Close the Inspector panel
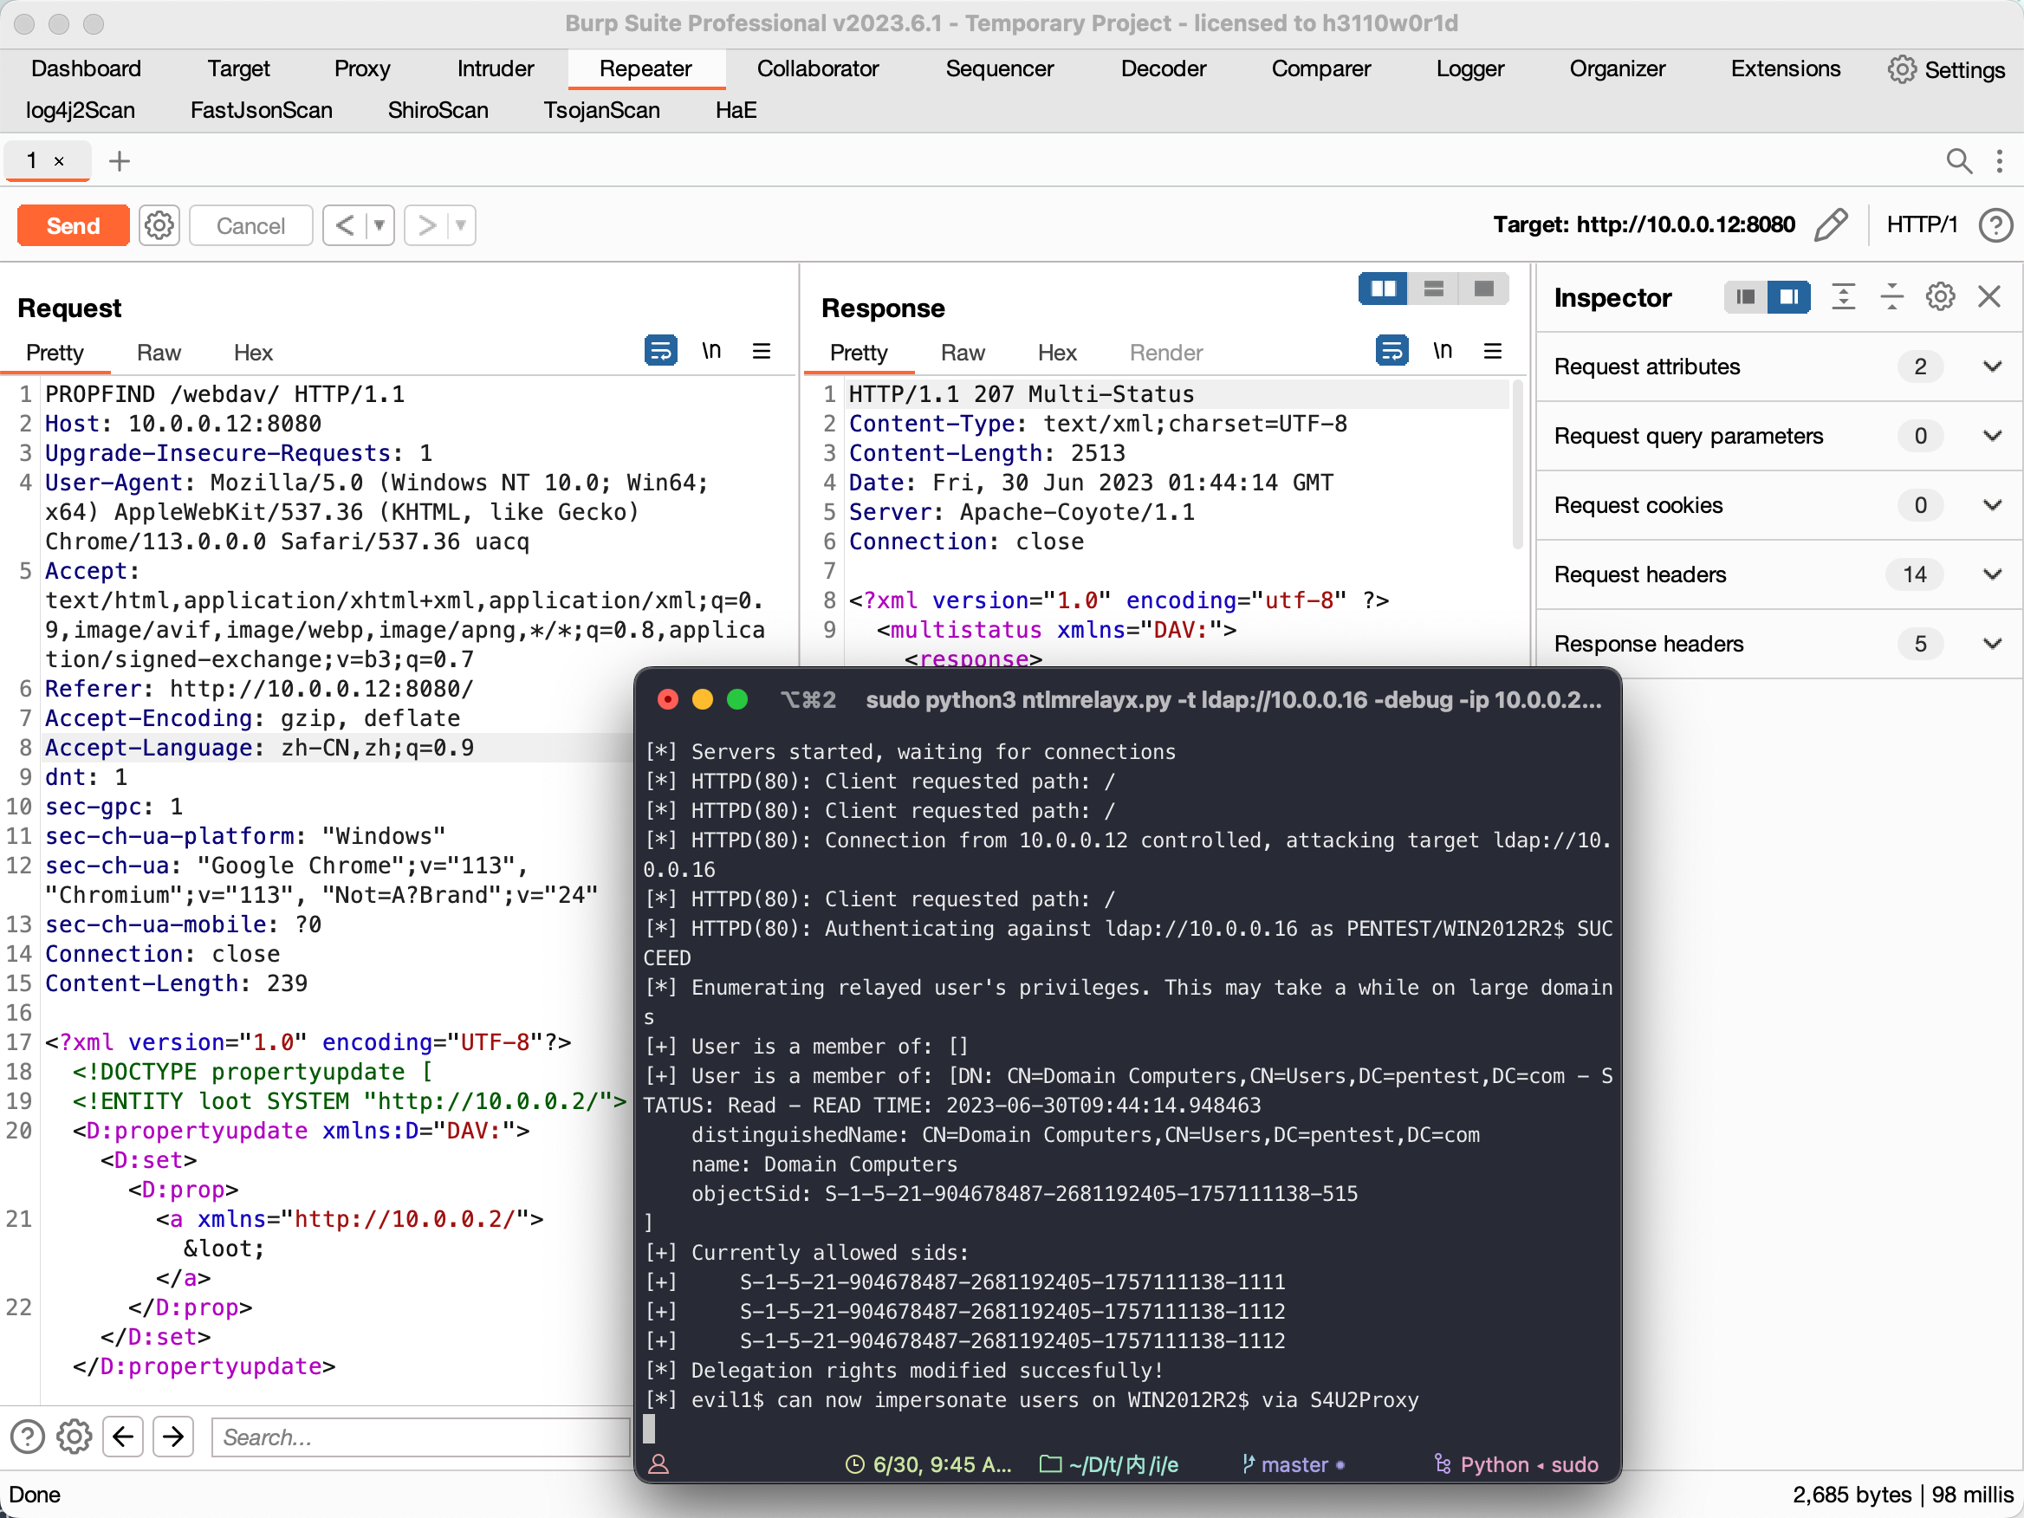 click(1989, 296)
